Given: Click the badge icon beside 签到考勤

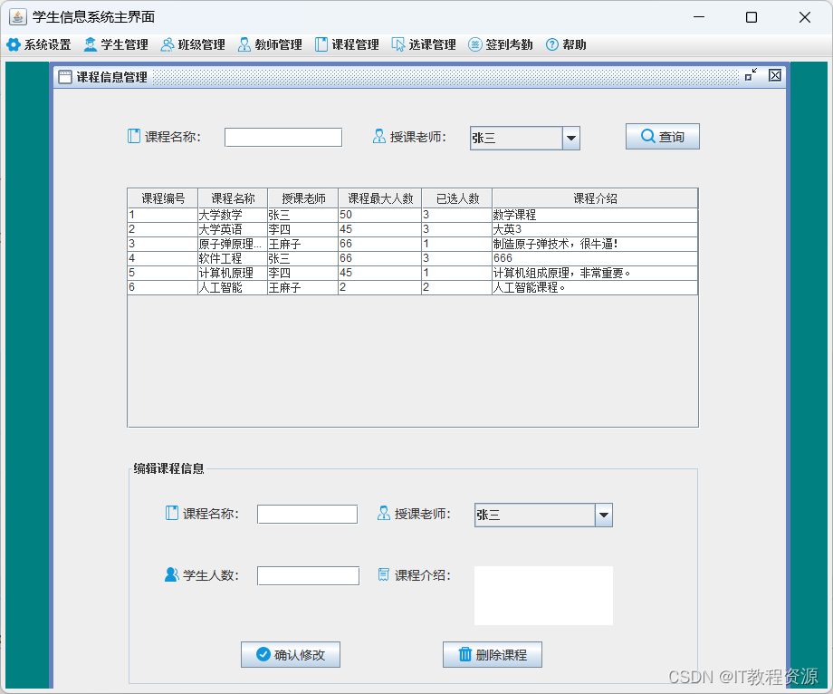Looking at the screenshot, I should click(x=475, y=44).
